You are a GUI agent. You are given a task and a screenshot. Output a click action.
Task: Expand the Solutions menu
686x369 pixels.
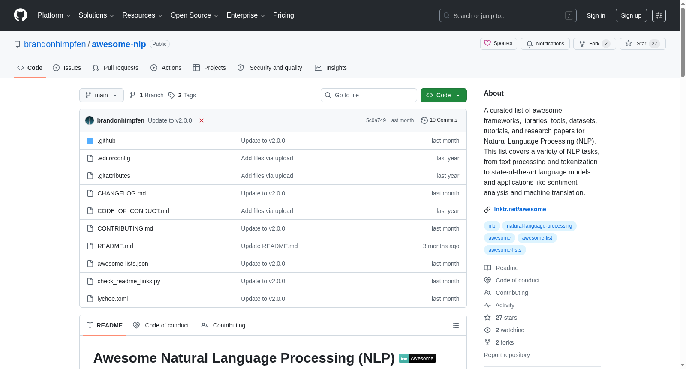pos(96,15)
